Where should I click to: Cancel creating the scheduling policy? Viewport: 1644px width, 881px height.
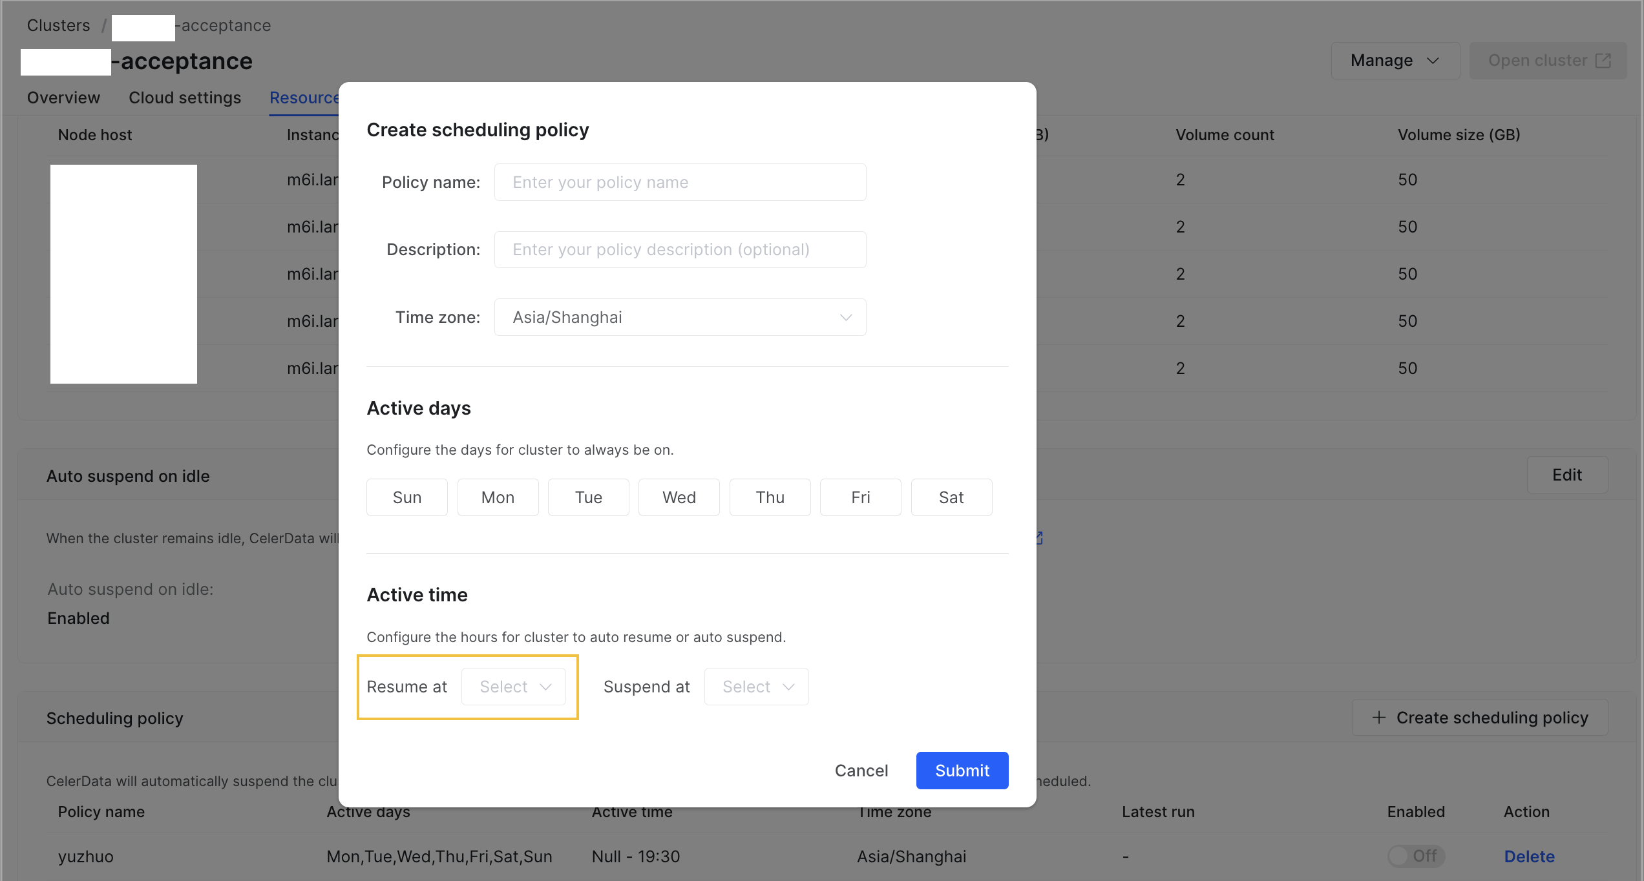[x=861, y=770]
